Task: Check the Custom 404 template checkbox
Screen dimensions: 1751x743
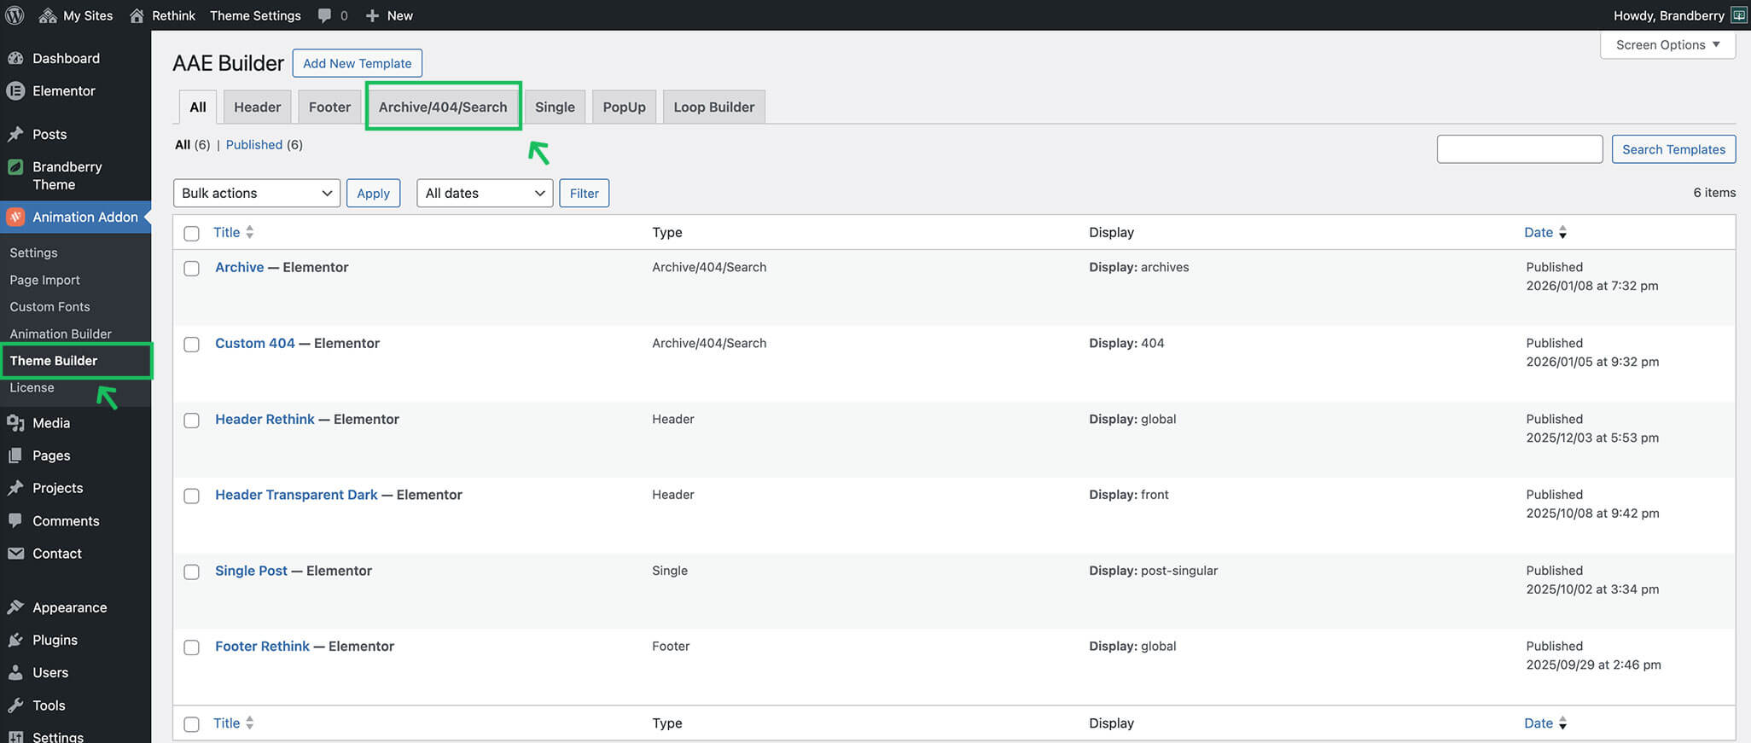Action: 192,345
